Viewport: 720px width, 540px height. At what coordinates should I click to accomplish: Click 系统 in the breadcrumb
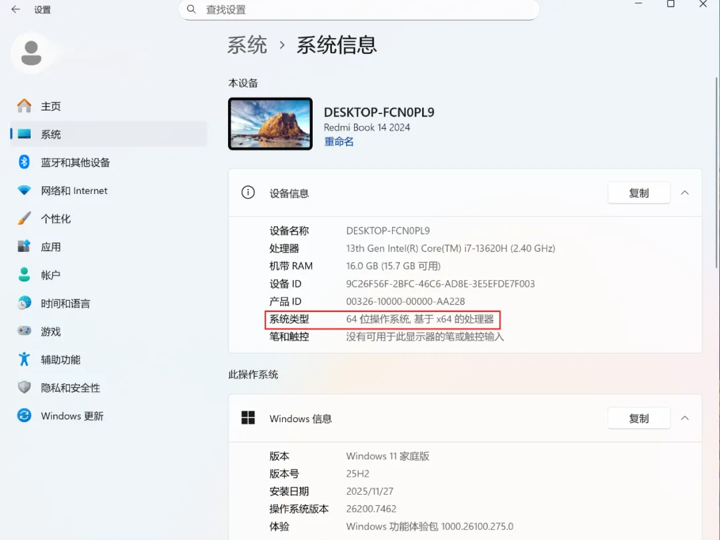tap(247, 45)
